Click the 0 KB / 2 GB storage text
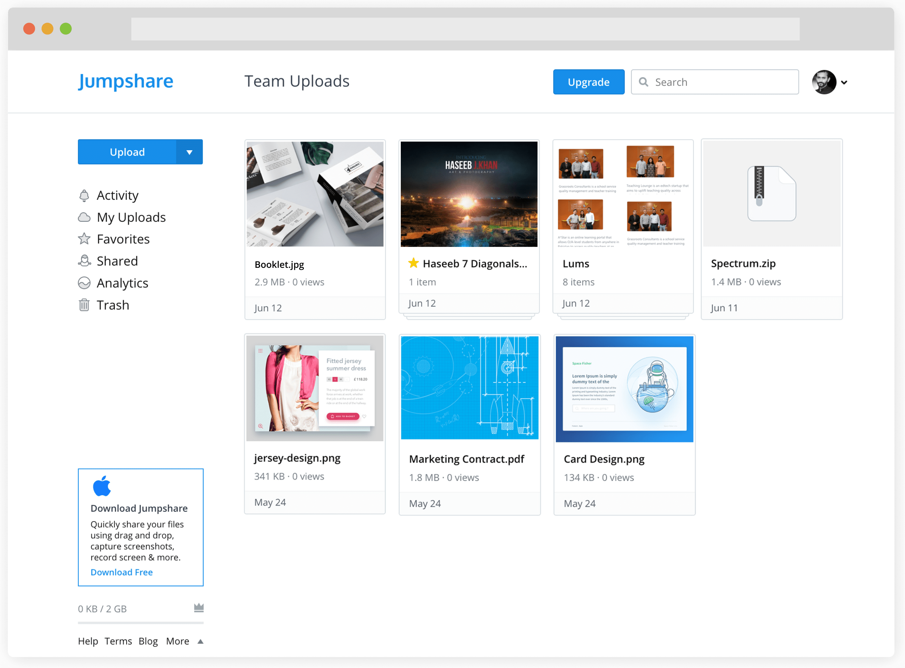 point(102,609)
